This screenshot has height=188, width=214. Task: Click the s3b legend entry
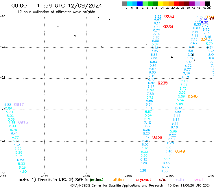click(180, 180)
